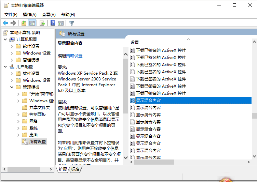Image resolution: width=257 pixels, height=182 pixels.
Task: Click the blue Back arrow in toolbar
Action: pyautogui.click(x=5, y=23)
